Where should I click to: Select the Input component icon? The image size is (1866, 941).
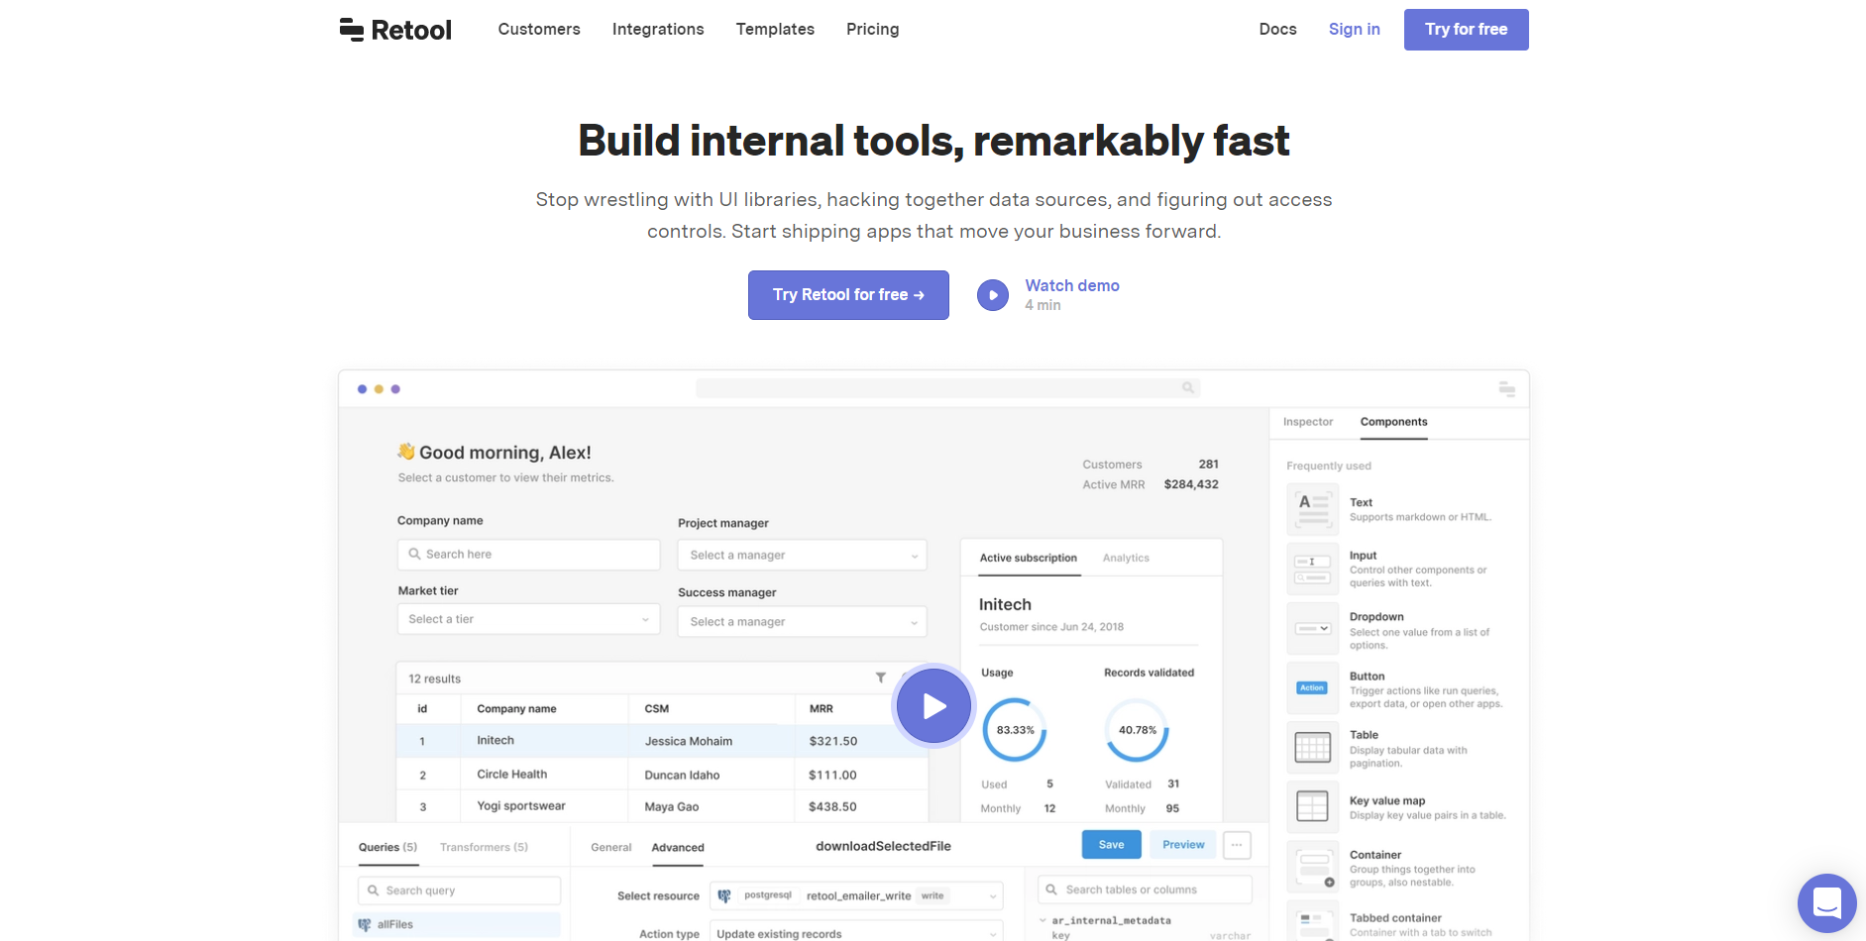1313,569
